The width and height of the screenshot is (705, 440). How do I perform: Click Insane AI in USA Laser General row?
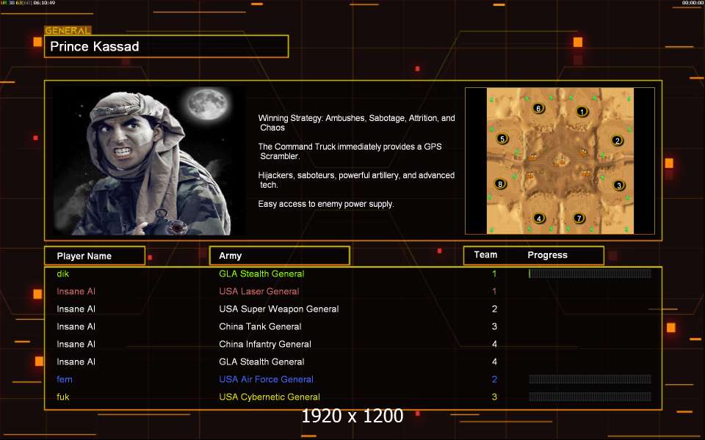coord(76,291)
